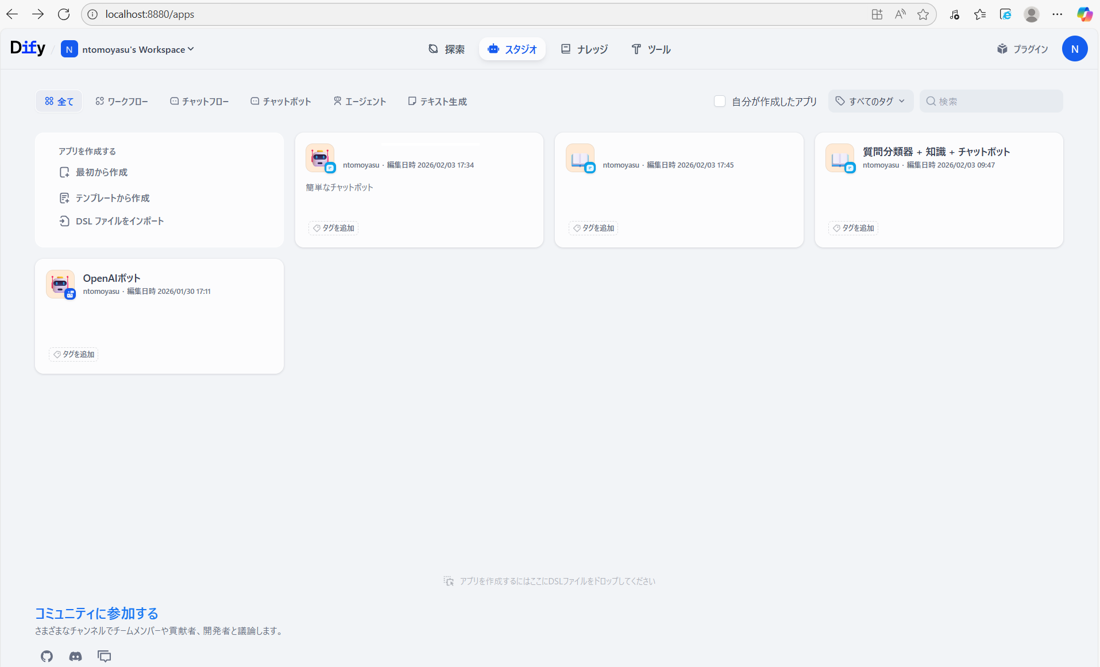Enable 自分が作成したアプリ checkbox
The image size is (1100, 667).
click(719, 101)
